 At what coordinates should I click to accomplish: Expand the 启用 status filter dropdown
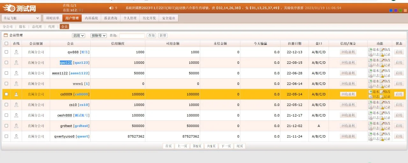pos(78,36)
